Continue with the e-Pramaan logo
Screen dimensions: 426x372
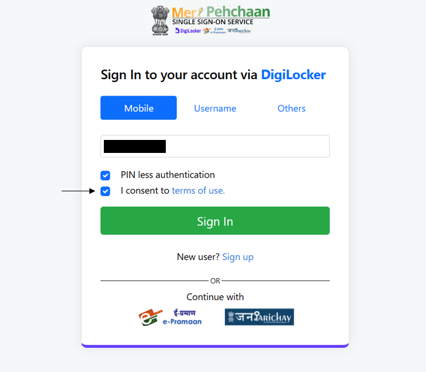(170, 317)
